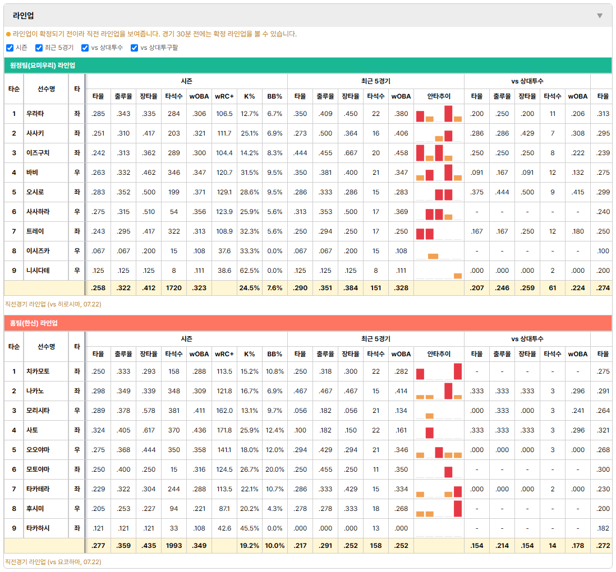This screenshot has height=572, width=616.
Task: Click 후시미 hit trend bar chart
Action: pos(439,509)
